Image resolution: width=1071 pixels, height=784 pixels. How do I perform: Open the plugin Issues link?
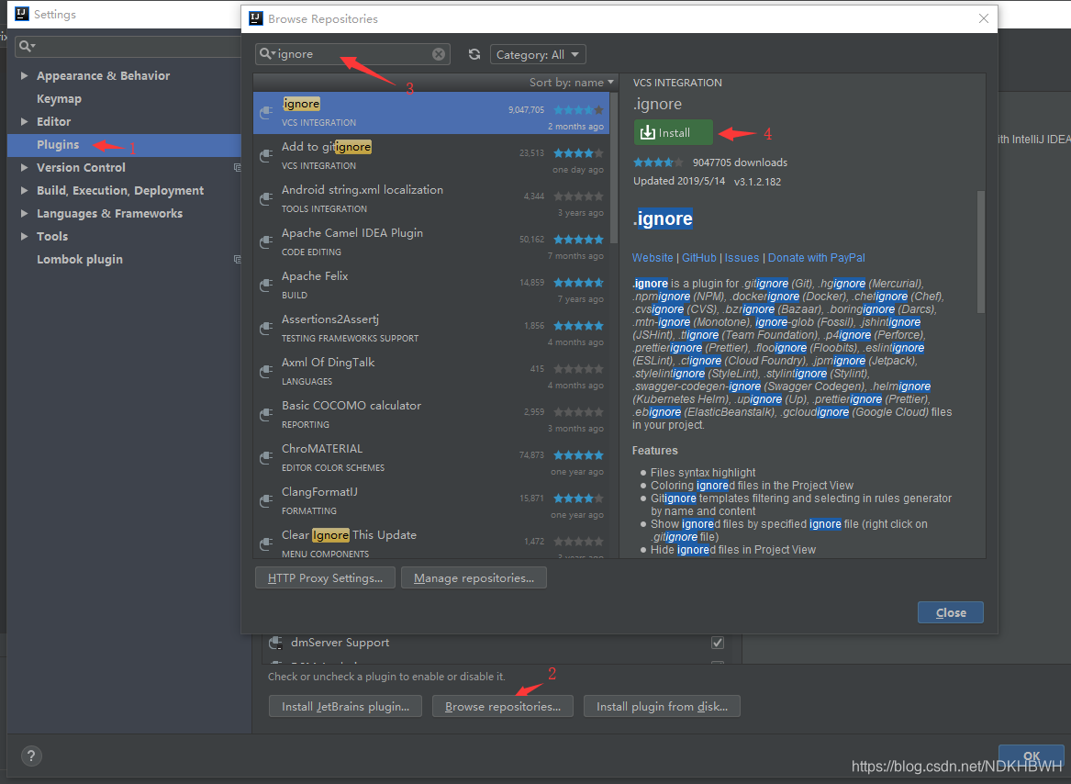742,258
